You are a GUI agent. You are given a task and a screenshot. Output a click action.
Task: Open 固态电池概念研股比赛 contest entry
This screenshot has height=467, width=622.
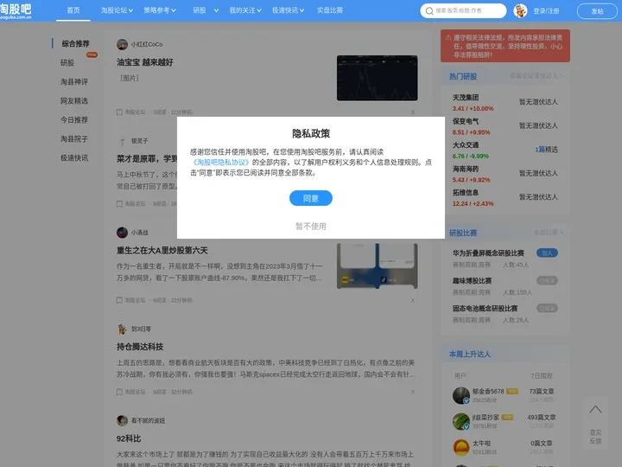[x=486, y=309]
